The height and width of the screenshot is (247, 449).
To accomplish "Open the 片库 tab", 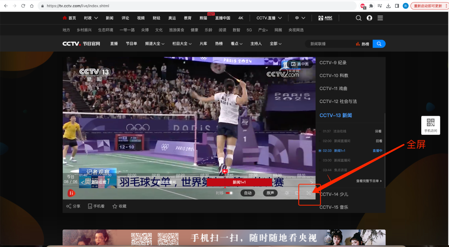I will [x=203, y=44].
